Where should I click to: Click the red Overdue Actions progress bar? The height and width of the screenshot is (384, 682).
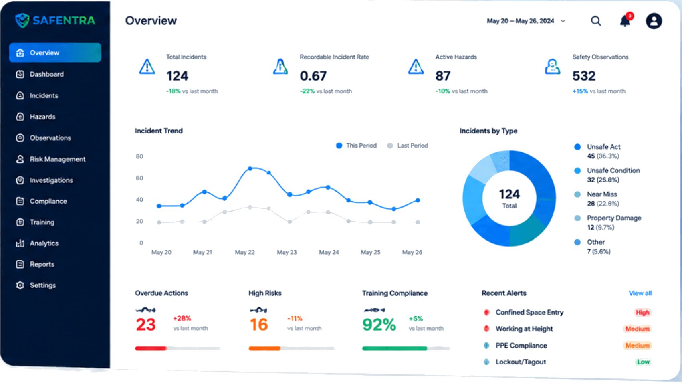[x=151, y=348]
